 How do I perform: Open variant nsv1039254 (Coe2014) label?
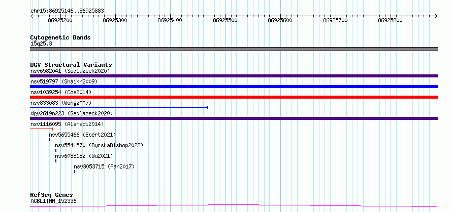click(x=61, y=92)
